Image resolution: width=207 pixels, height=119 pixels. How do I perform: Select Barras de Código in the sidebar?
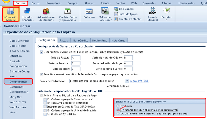click(20, 72)
